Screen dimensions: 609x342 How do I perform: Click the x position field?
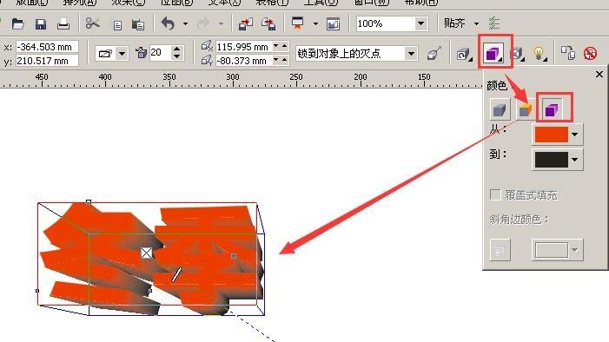tap(47, 47)
